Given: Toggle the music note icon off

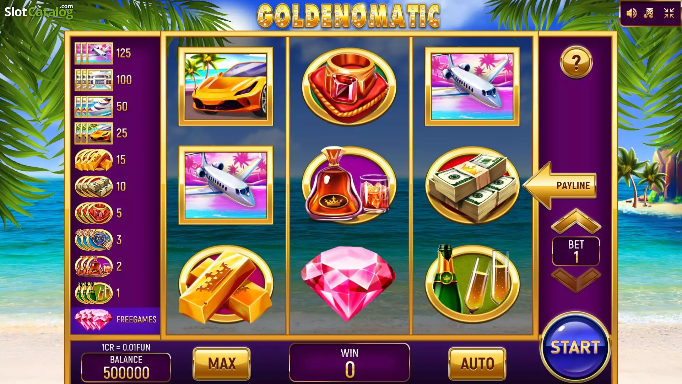Looking at the screenshot, I should [649, 14].
